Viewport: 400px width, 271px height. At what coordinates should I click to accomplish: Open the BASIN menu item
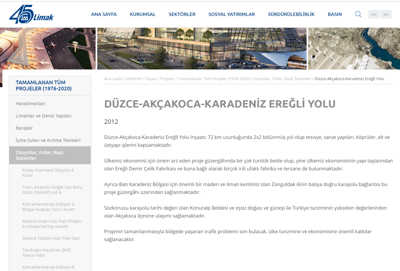point(335,14)
